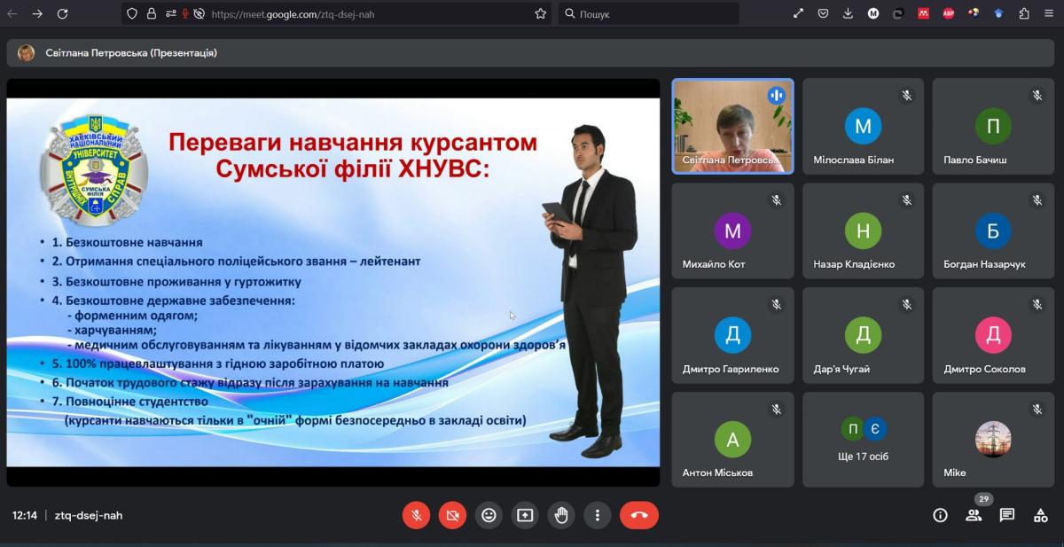
Task: Leave the call with red hang-up button
Action: 639,515
